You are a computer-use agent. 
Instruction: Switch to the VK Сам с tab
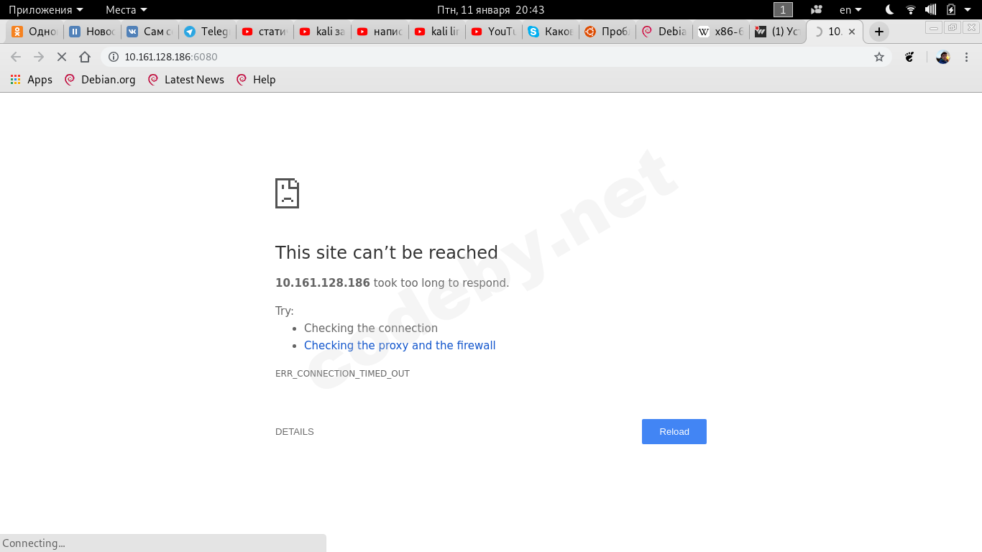click(150, 32)
